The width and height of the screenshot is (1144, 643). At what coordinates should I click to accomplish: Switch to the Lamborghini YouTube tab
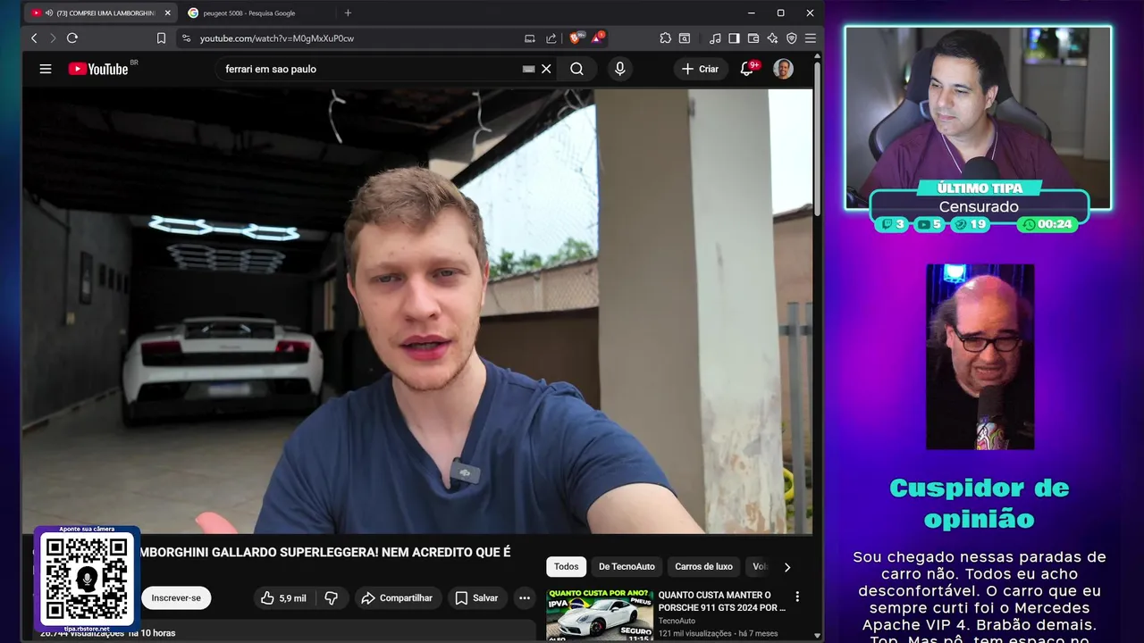tap(100, 13)
